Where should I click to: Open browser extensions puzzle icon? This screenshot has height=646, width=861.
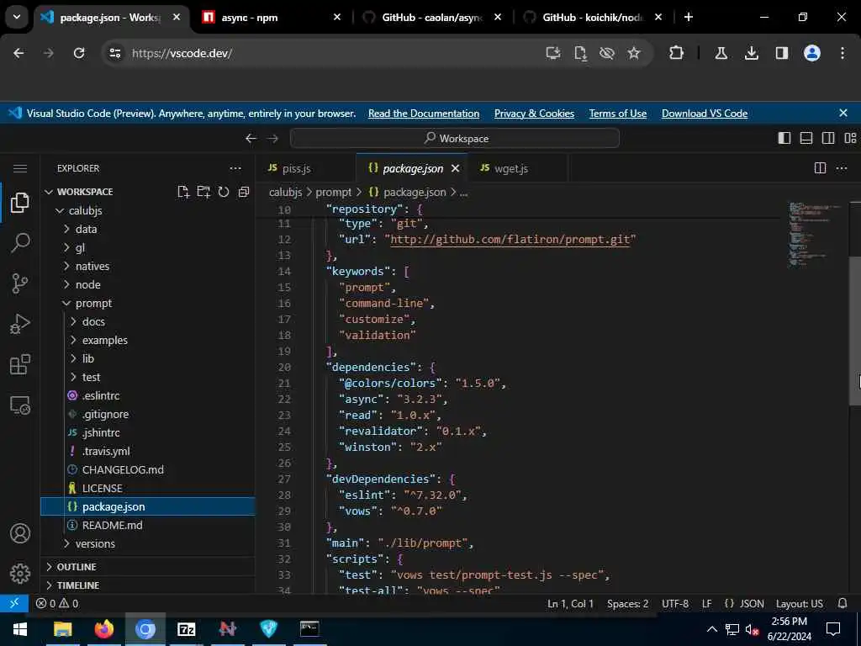tap(677, 53)
